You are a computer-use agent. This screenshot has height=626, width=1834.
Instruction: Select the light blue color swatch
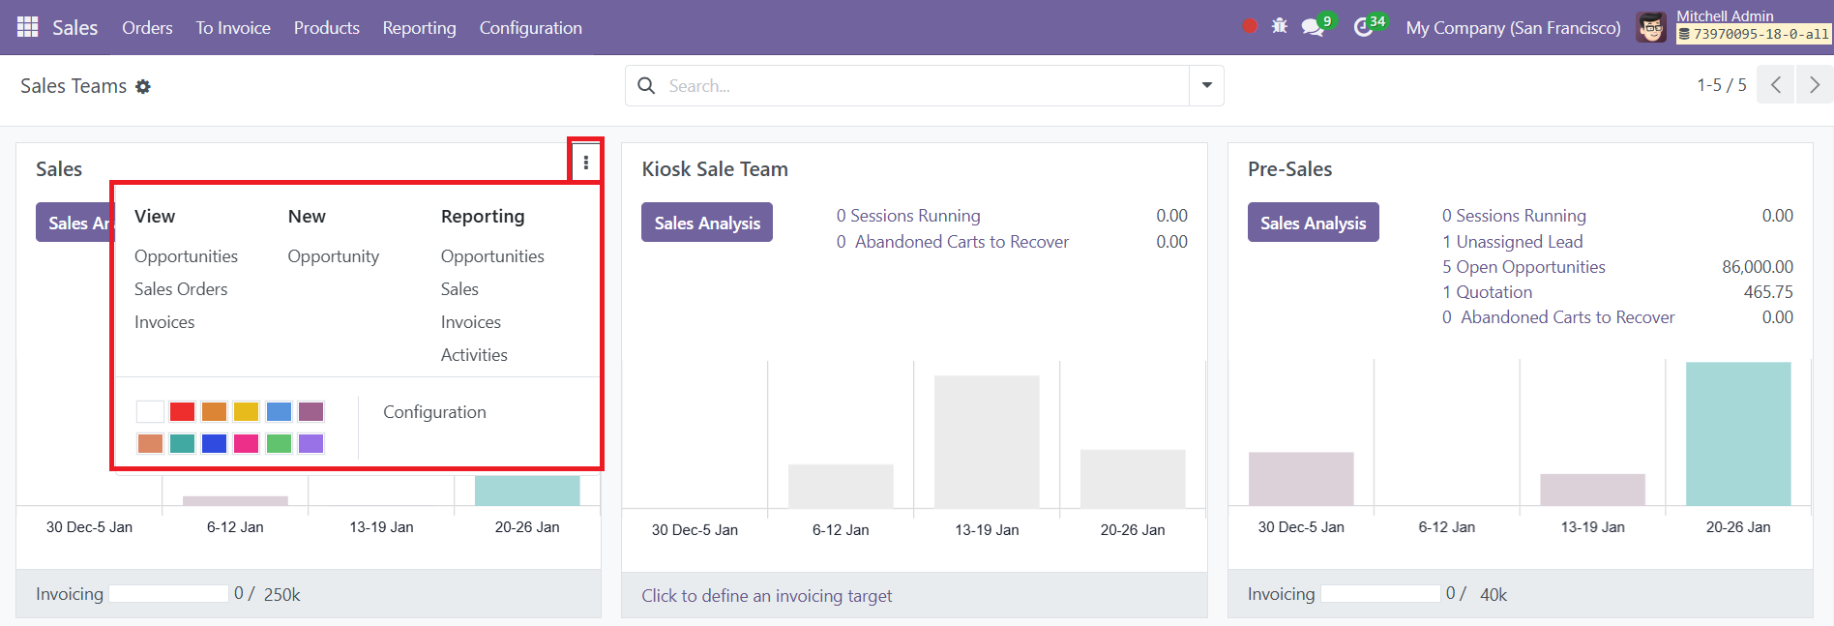tap(279, 411)
